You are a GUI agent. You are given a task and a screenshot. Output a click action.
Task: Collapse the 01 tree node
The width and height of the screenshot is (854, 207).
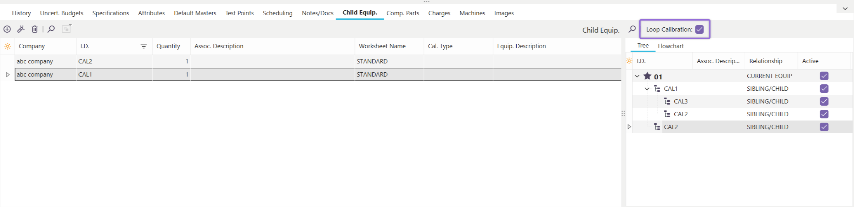pos(637,76)
